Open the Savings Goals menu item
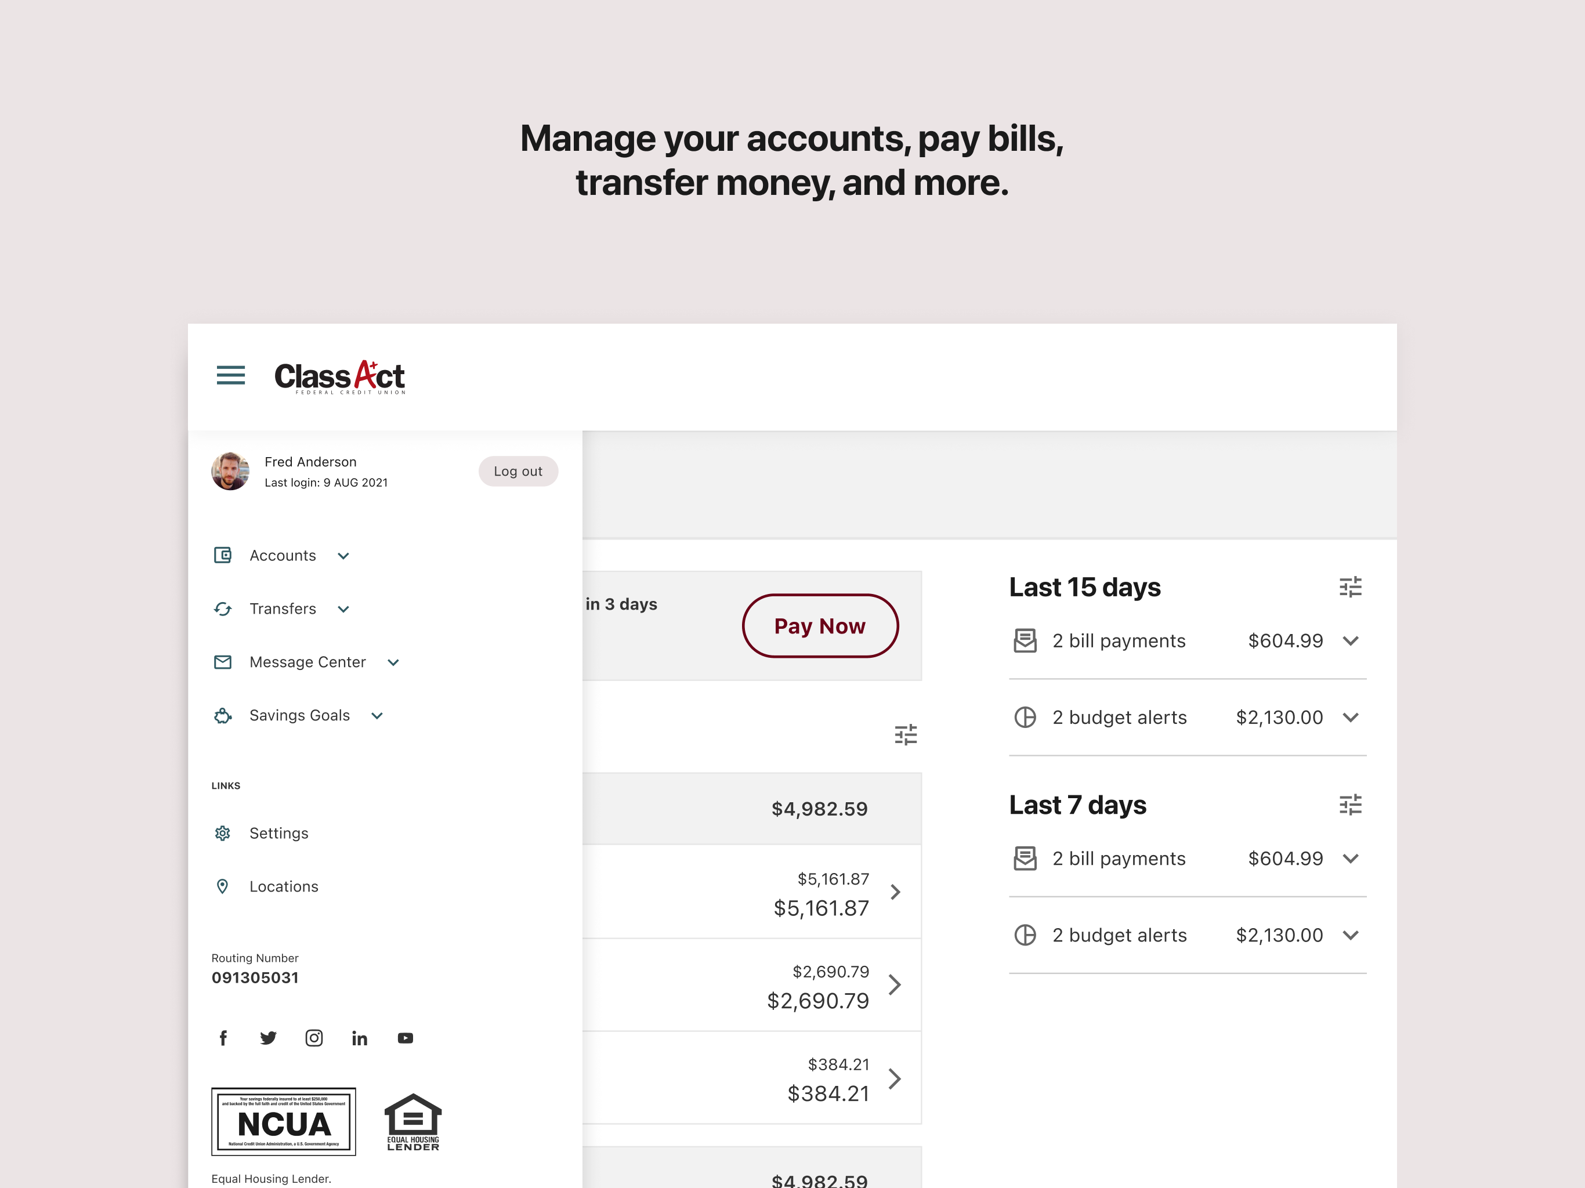Image resolution: width=1585 pixels, height=1188 pixels. coord(299,716)
